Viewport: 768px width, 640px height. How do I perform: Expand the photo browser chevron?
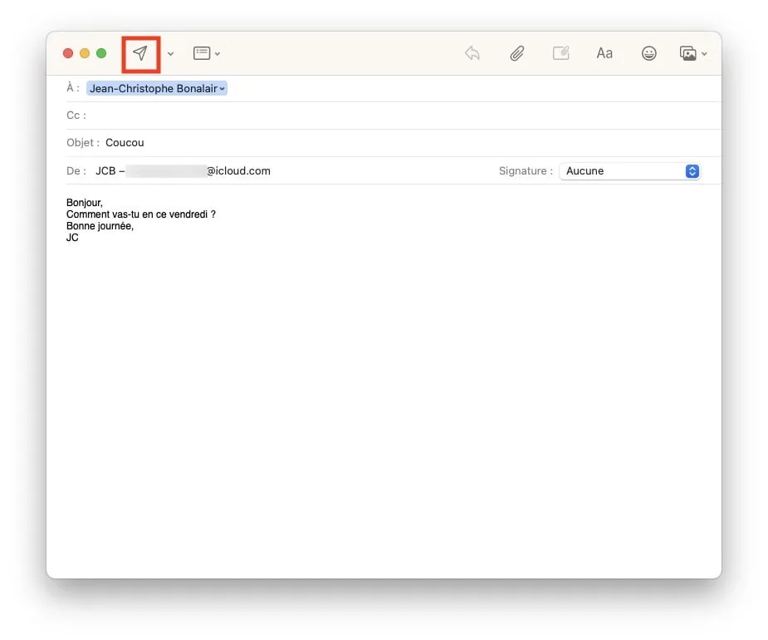[705, 53]
